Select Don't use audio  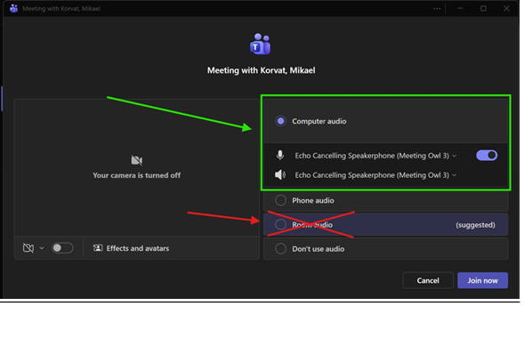(x=385, y=249)
